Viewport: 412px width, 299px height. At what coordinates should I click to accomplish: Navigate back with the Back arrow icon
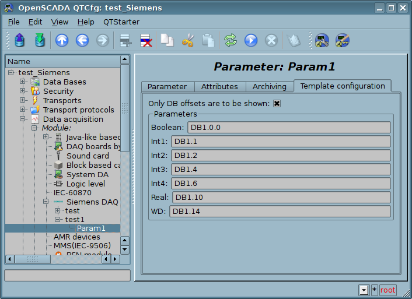[82, 40]
